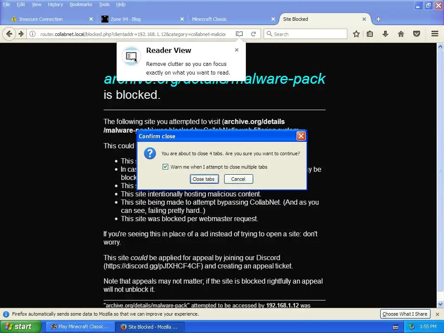This screenshot has width=444, height=333.
Task: Close the Insecure Connection tab
Action: (91, 19)
